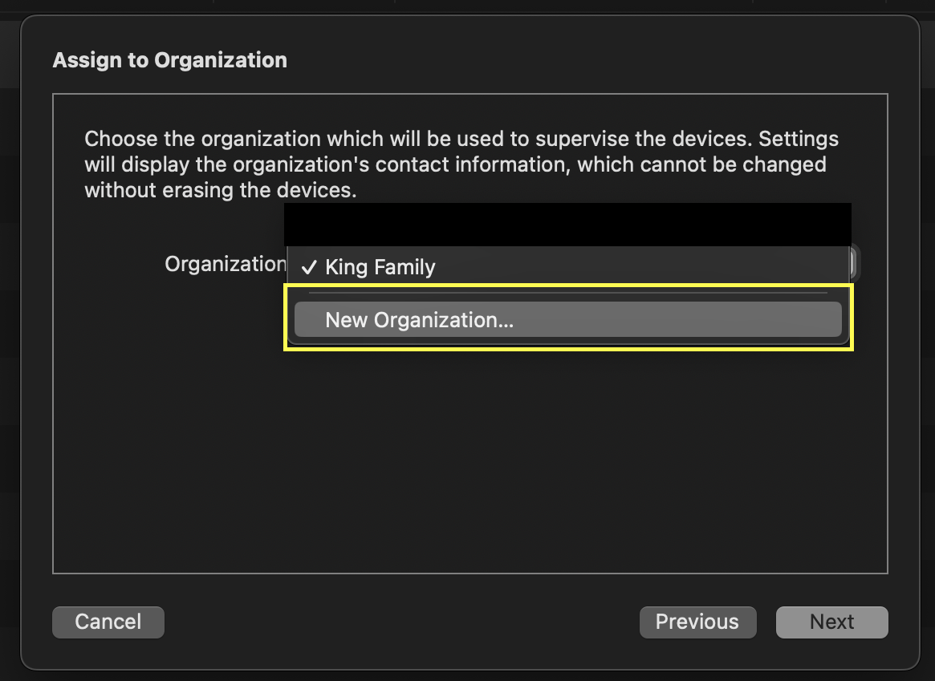Click the Assign to Organization title
This screenshot has width=935, height=681.
[x=169, y=59]
